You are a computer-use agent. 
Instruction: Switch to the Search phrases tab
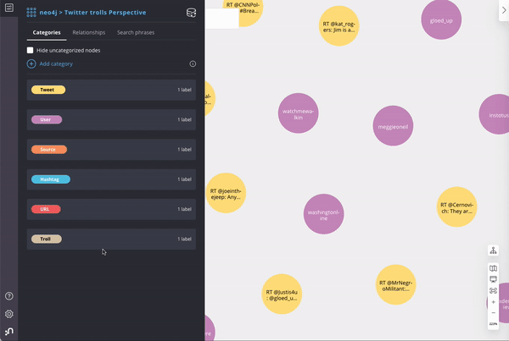[x=136, y=32]
